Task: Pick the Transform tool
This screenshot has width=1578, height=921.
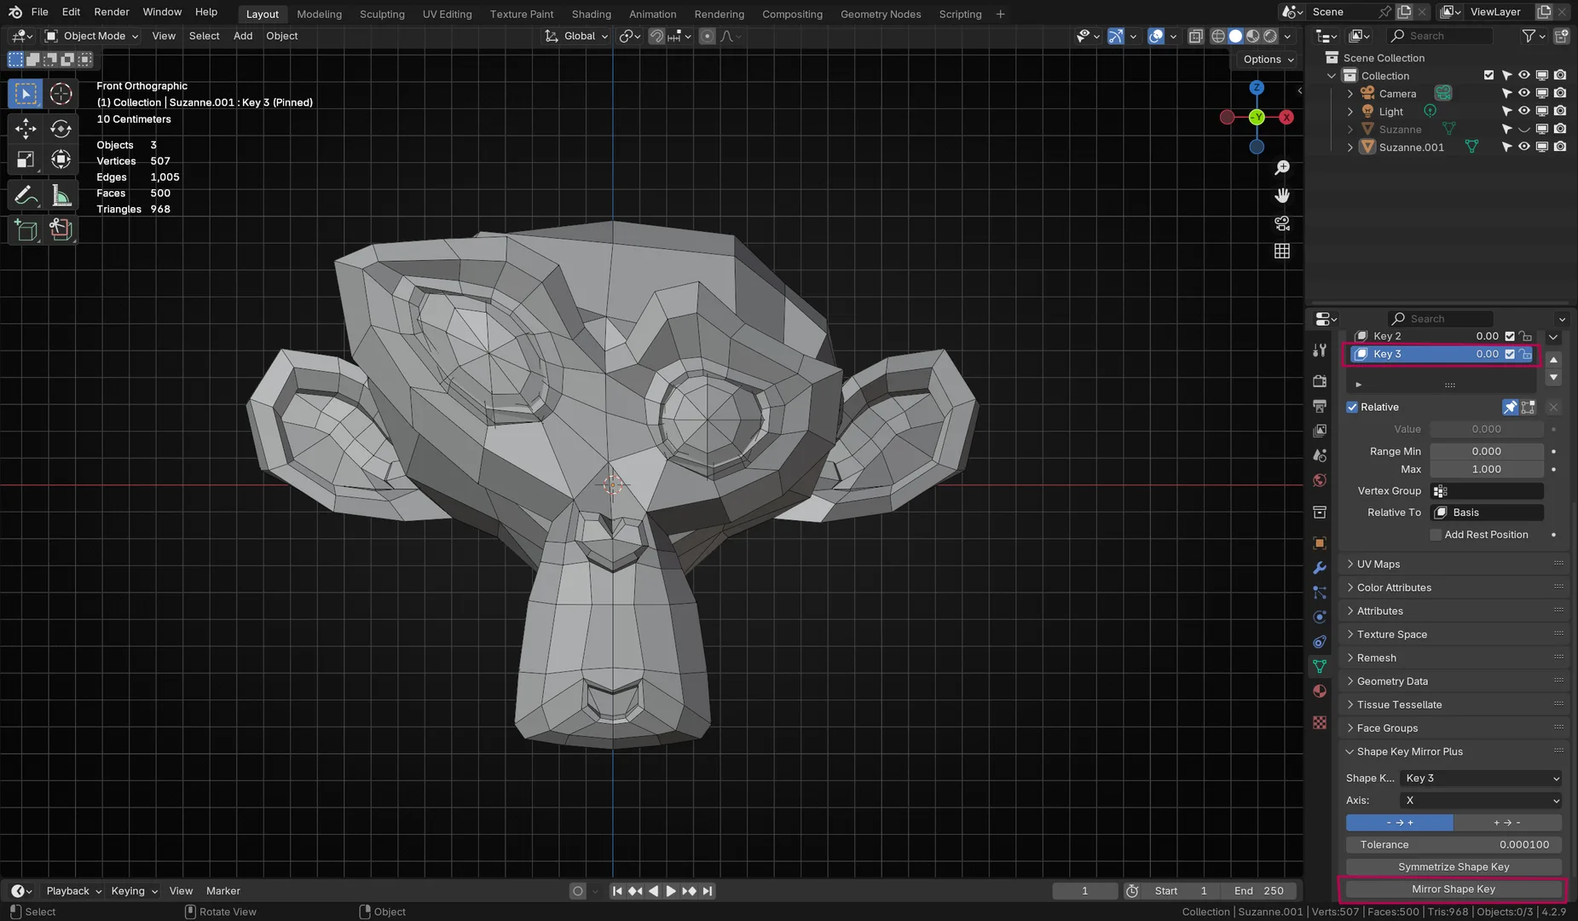Action: tap(61, 159)
